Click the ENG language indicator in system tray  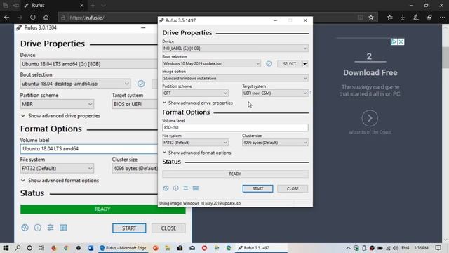(x=405, y=248)
